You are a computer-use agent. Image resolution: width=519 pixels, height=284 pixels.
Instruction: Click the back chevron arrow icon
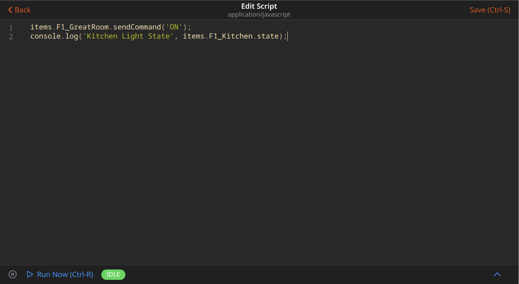coord(10,10)
